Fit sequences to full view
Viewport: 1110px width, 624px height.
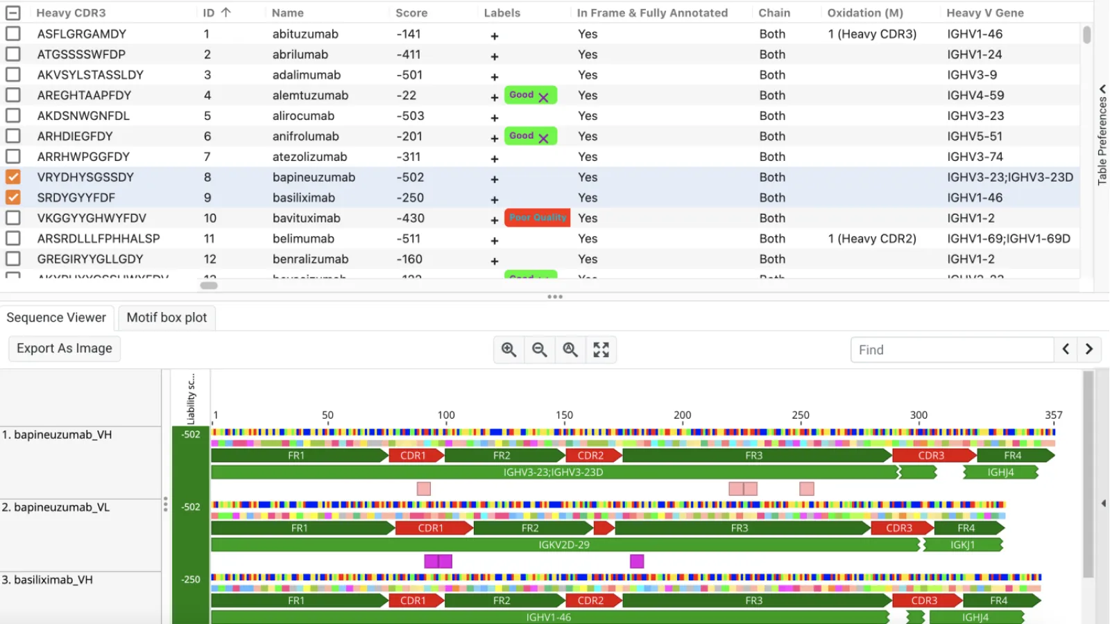[601, 350]
